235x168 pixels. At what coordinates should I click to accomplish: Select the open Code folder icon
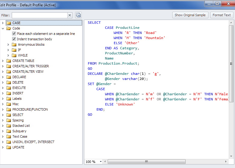coord(9,28)
